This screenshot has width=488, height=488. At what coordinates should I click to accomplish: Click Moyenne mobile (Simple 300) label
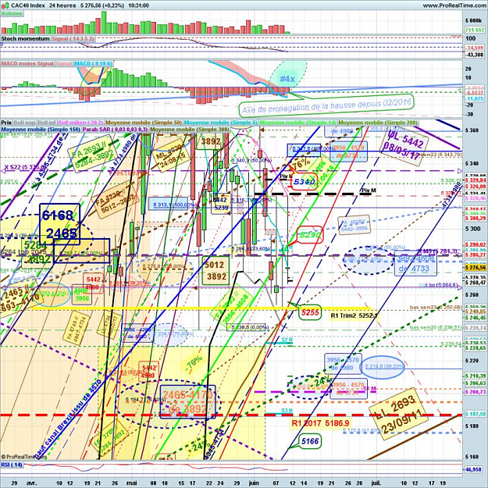point(189,129)
